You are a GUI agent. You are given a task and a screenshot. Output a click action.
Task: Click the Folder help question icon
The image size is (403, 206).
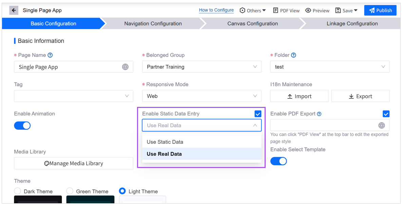pos(293,55)
